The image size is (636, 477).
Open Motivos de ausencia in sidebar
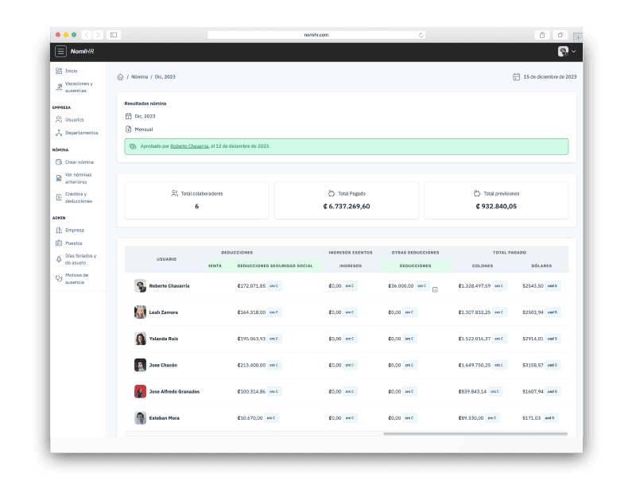coord(77,278)
